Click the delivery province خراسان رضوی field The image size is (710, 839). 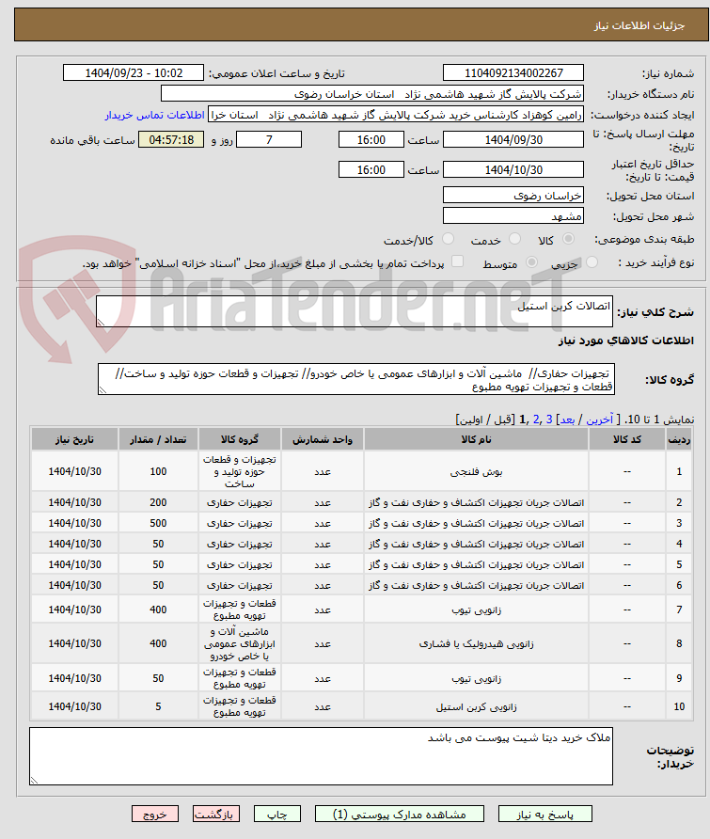[x=513, y=195]
